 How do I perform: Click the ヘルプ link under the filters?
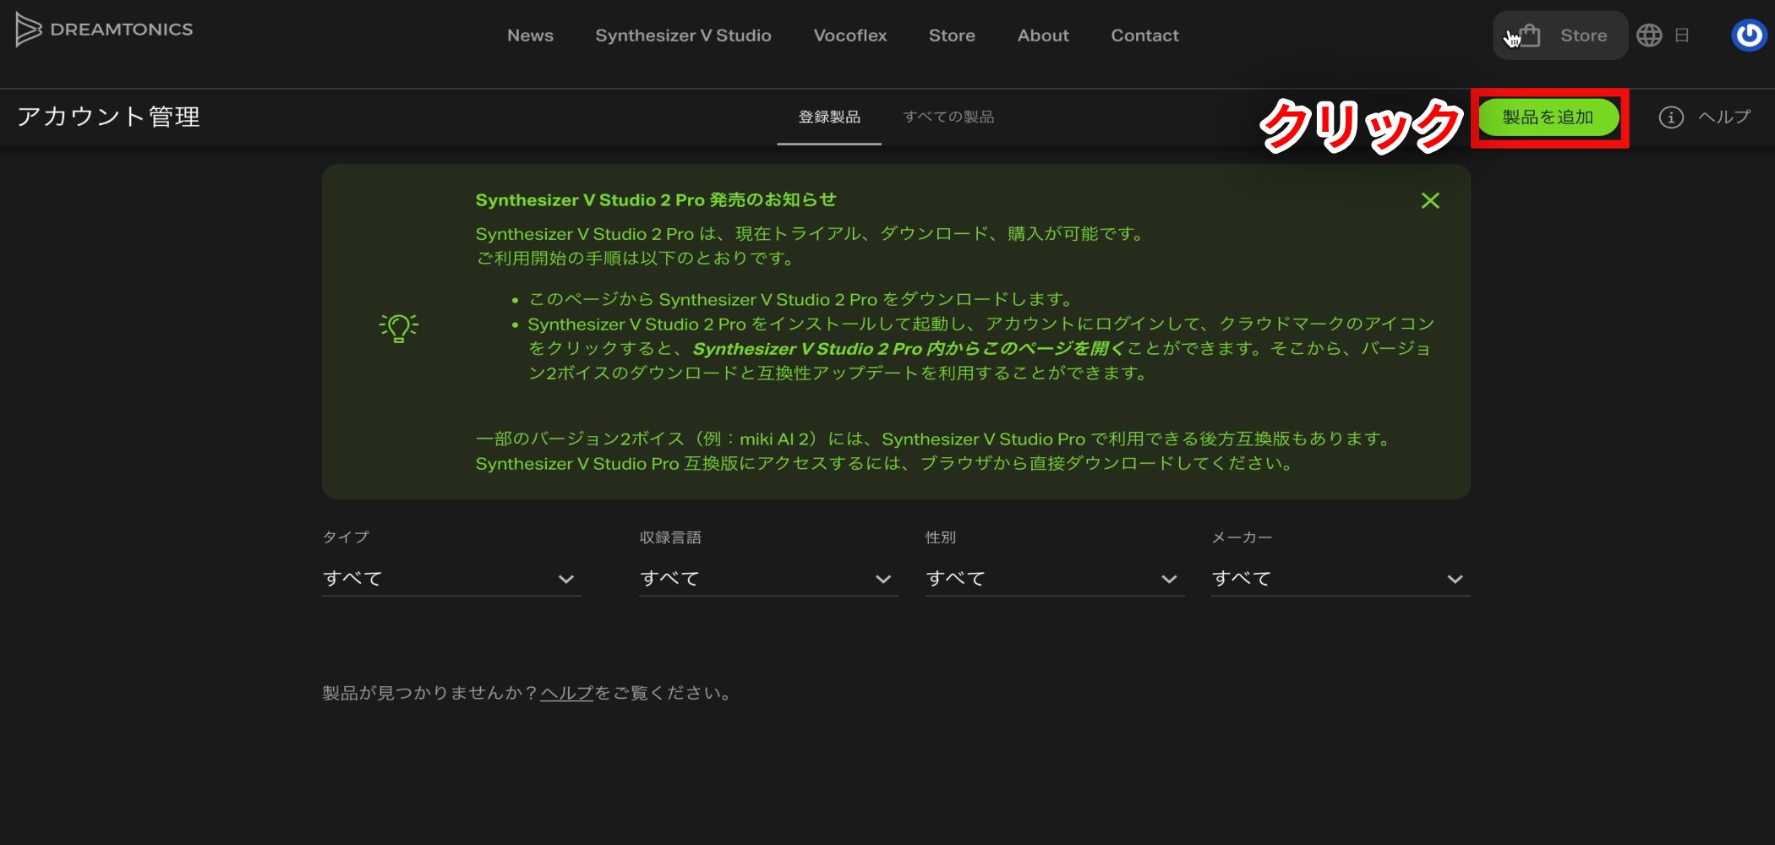[566, 693]
